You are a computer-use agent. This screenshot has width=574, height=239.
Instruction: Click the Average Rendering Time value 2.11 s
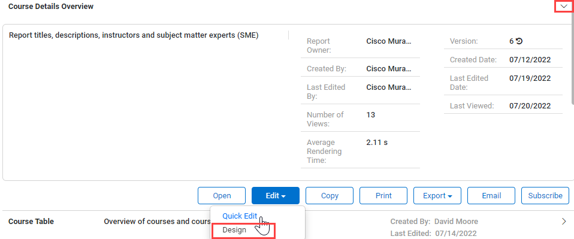tap(377, 143)
